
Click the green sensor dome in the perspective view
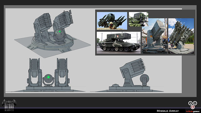point(59,34)
